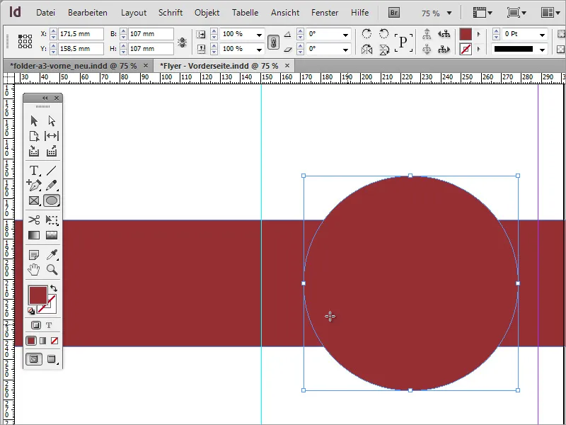Click fill color swatch in control panel
This screenshot has width=566, height=425.
[466, 34]
